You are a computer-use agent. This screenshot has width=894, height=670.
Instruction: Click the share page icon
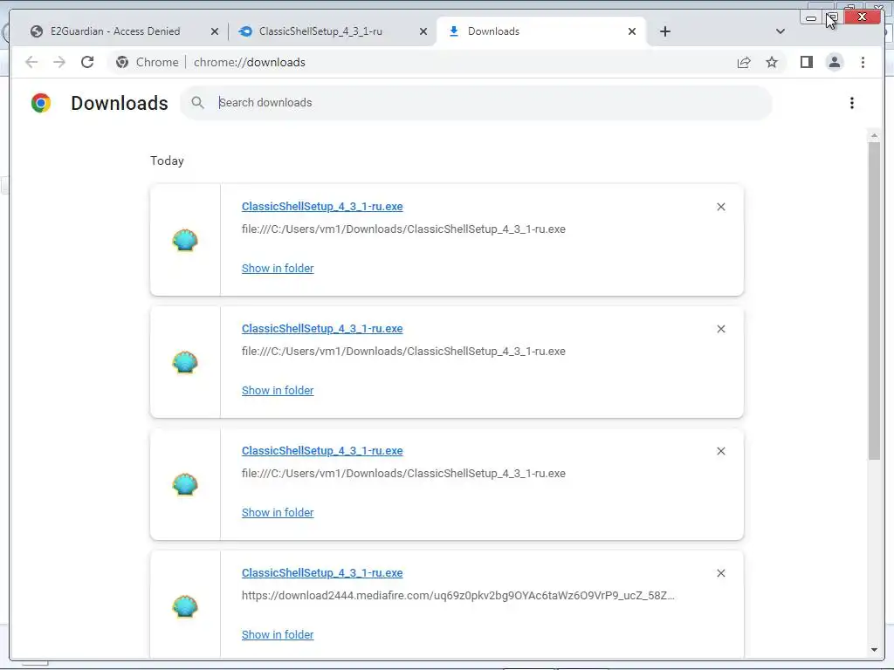(744, 62)
